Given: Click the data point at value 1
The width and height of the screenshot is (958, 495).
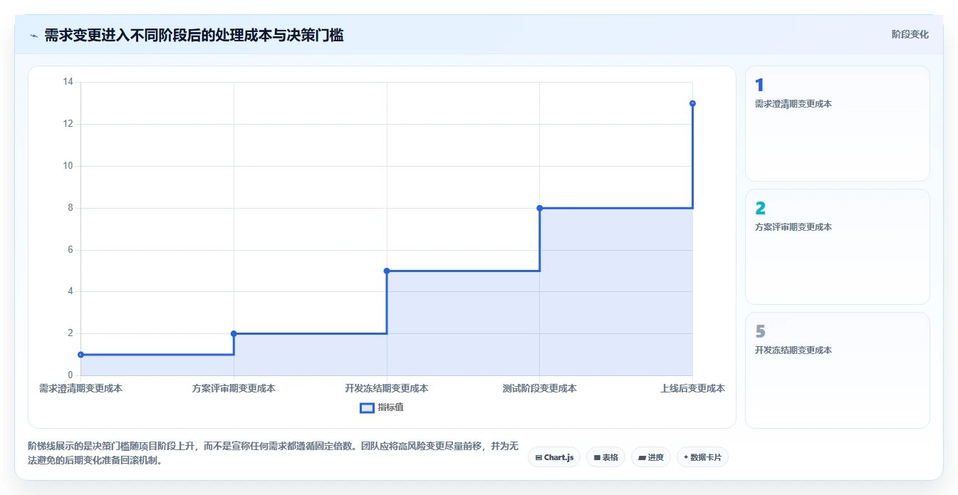Looking at the screenshot, I should pos(80,355).
